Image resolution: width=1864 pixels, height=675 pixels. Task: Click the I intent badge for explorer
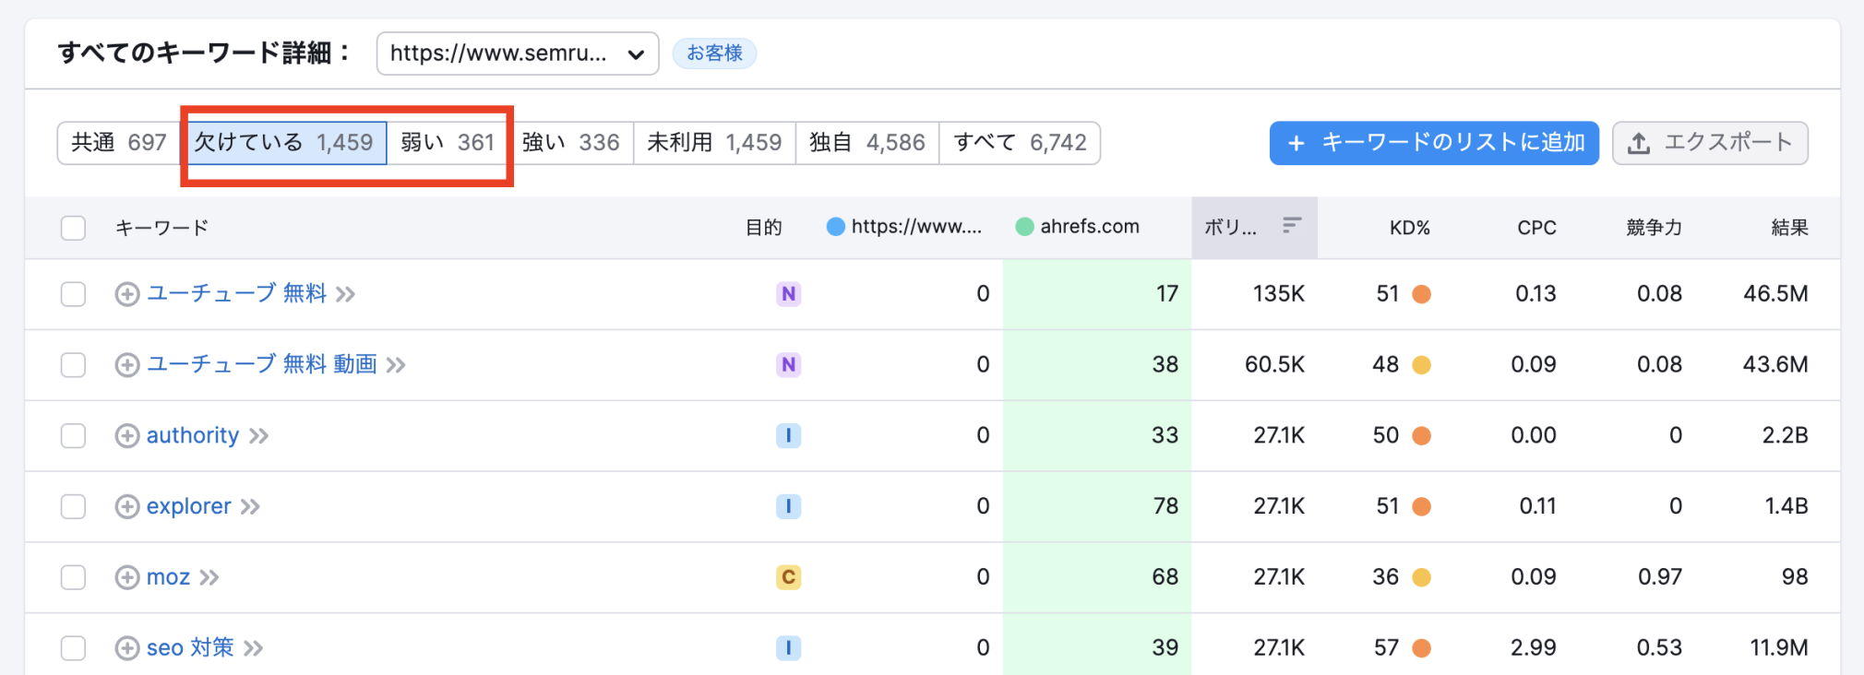point(788,506)
